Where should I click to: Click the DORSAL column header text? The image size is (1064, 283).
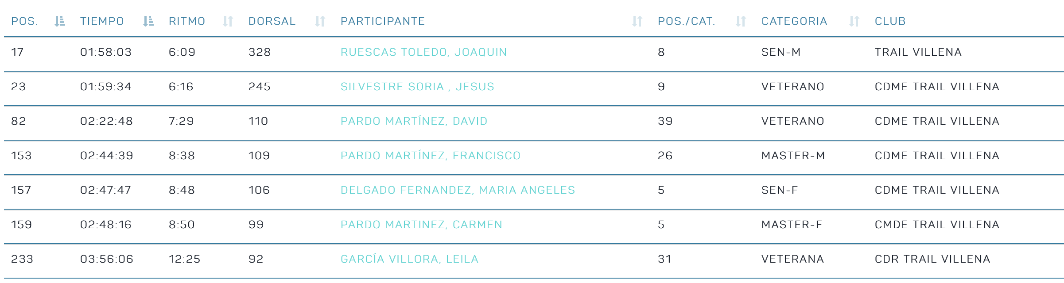pyautogui.click(x=272, y=21)
